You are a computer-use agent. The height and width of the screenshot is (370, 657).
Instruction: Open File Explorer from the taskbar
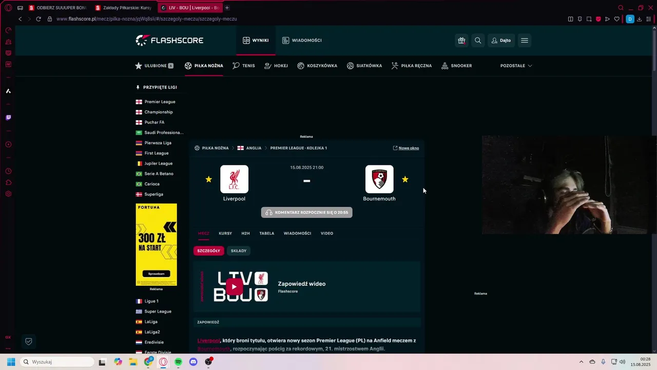click(133, 362)
